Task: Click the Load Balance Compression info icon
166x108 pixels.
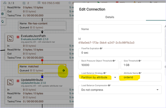Action: click(x=109, y=85)
